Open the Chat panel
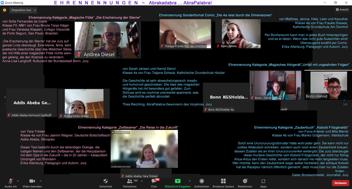 tap(154, 183)
